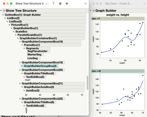Click the vertical scrollbar in tree panel
The image size is (147, 117).
(87, 83)
